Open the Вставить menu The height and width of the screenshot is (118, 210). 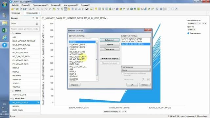pyautogui.click(x=56, y=5)
